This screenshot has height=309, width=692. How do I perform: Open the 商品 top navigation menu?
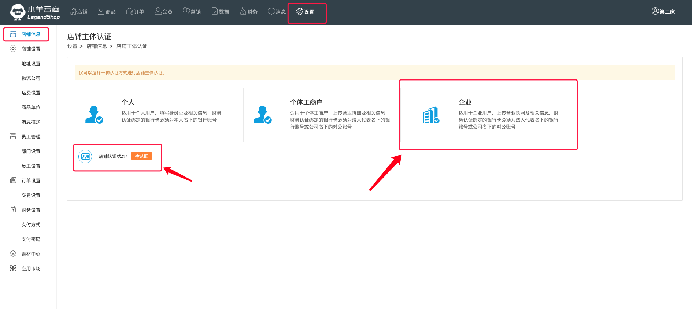[107, 12]
